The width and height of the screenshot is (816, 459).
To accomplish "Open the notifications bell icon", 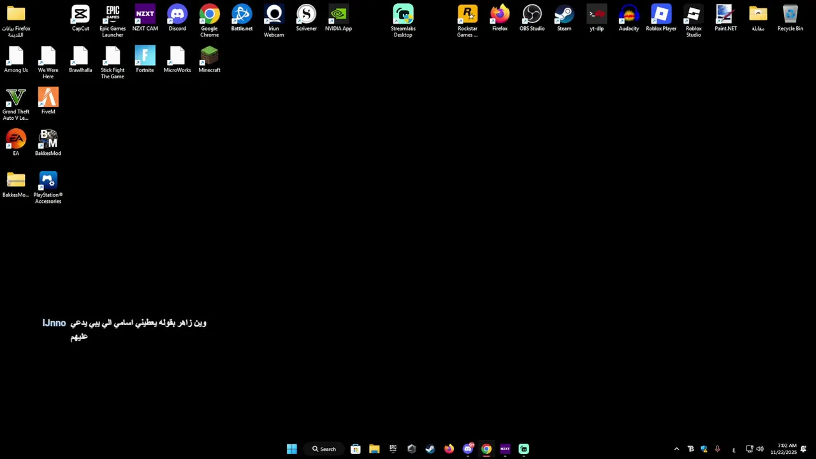I will [x=803, y=449].
